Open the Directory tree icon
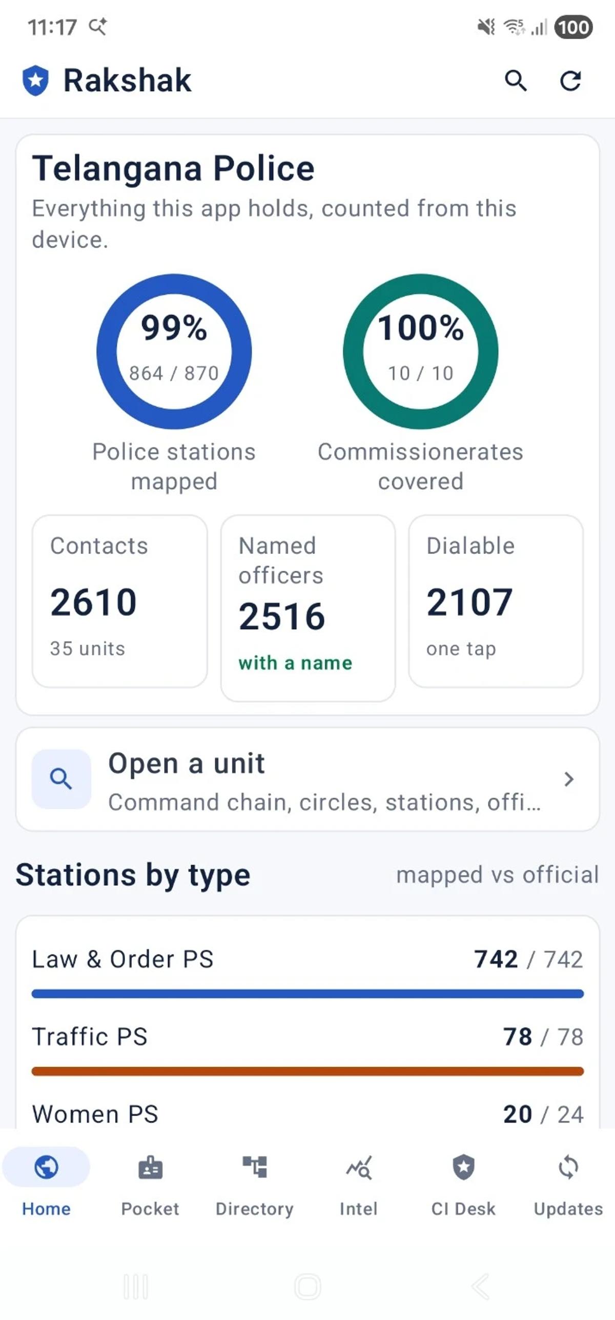The image size is (615, 1320). tap(255, 1167)
